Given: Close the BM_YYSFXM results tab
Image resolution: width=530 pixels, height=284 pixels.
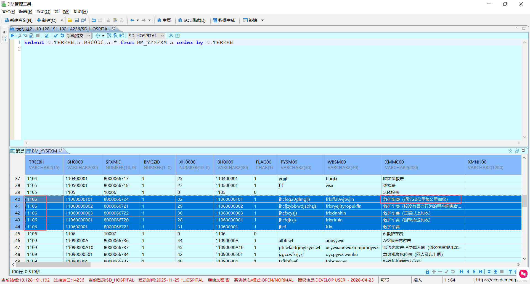Looking at the screenshot, I should pyautogui.click(x=61, y=151).
